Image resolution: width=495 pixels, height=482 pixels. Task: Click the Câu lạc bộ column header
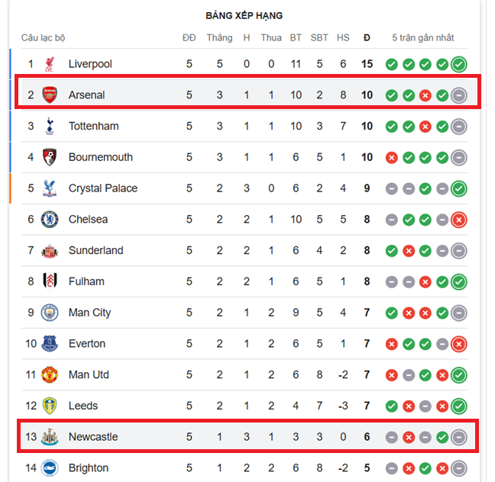tap(44, 37)
